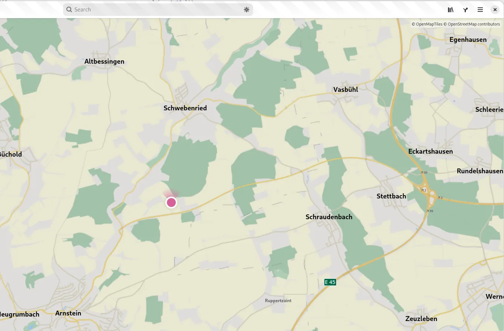Viewport: 504px width, 331px height.
Task: Click the green E 45 road shield
Action: [x=330, y=282]
